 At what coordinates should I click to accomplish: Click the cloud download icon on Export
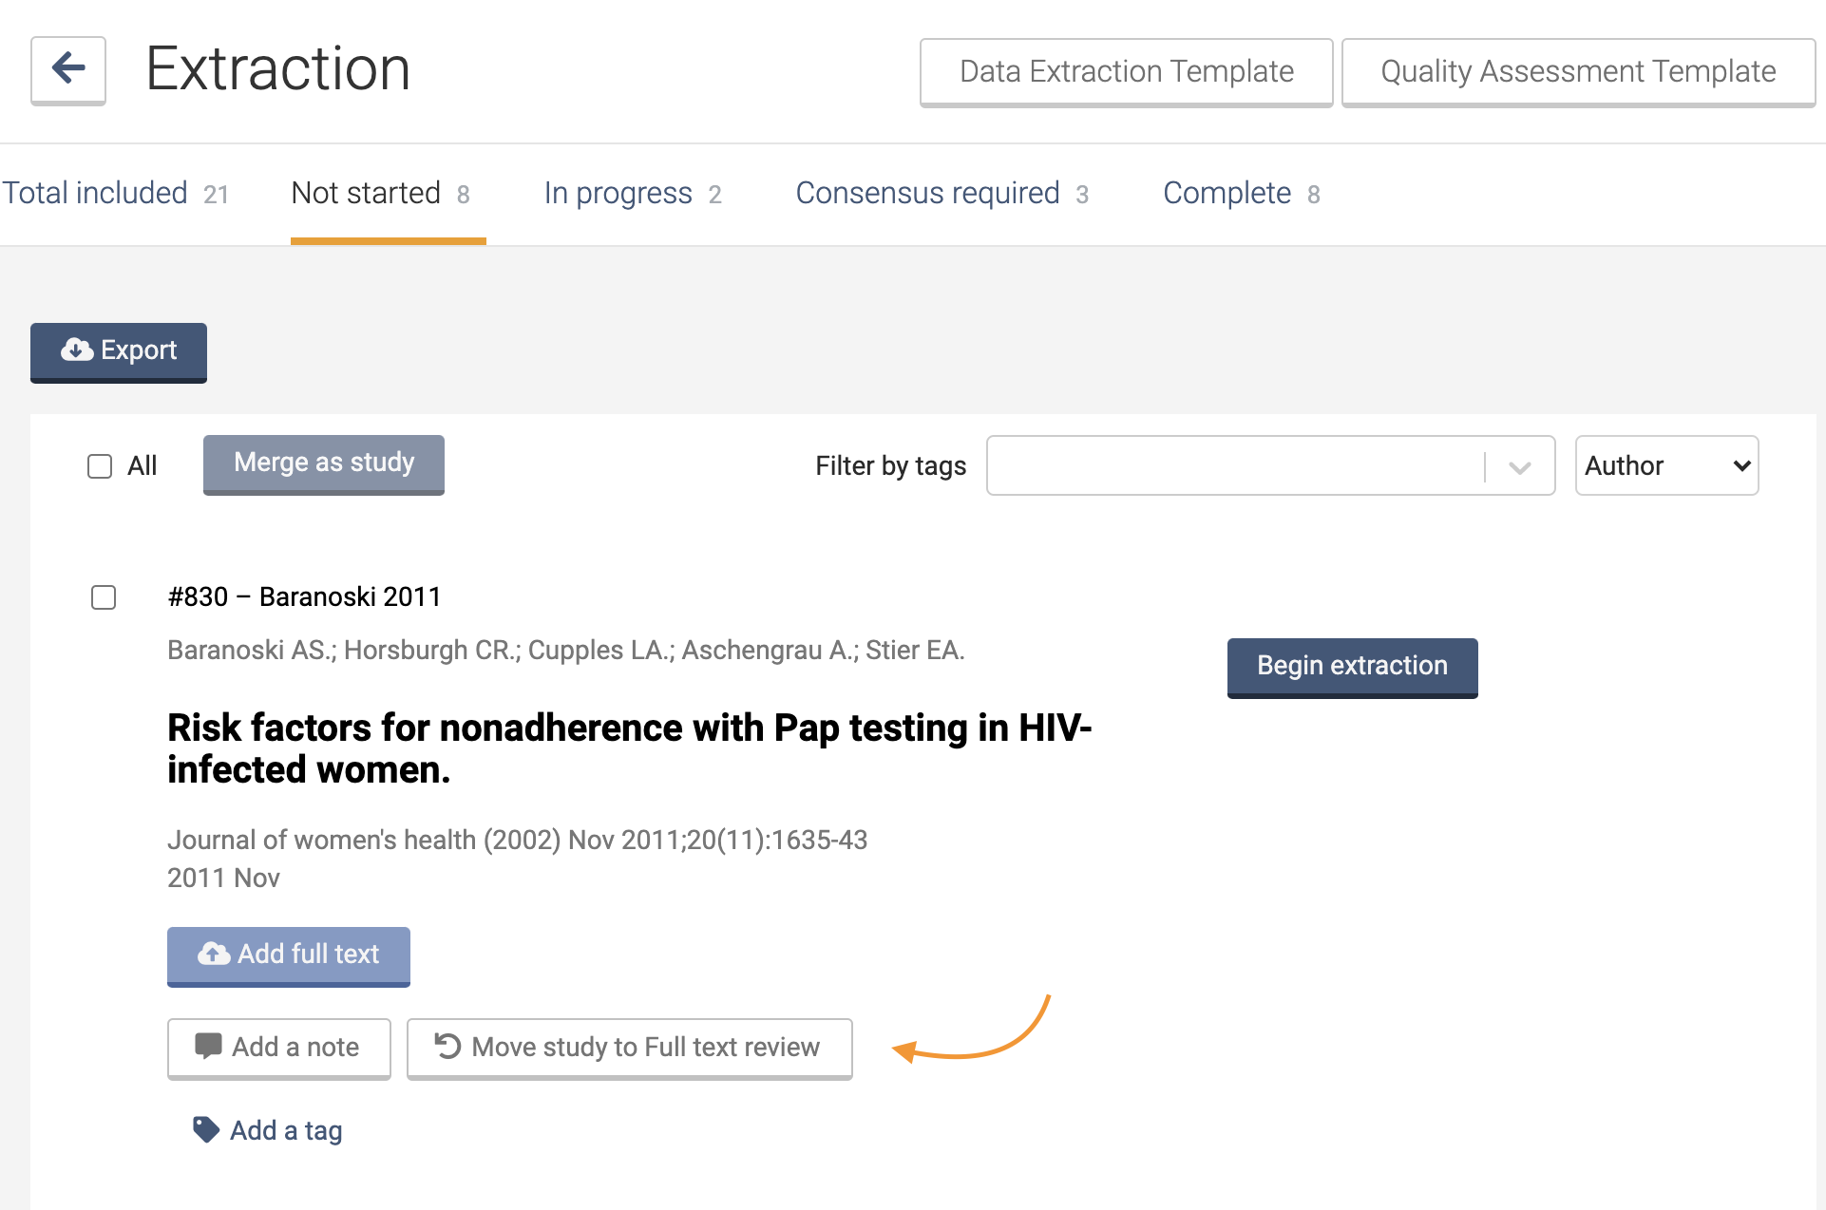tap(77, 350)
